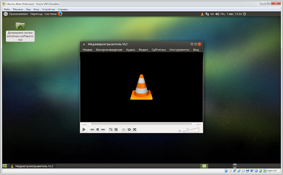This screenshot has width=283, height=175.
Task: Open VirtualBox Машина menu
Action: [18, 9]
